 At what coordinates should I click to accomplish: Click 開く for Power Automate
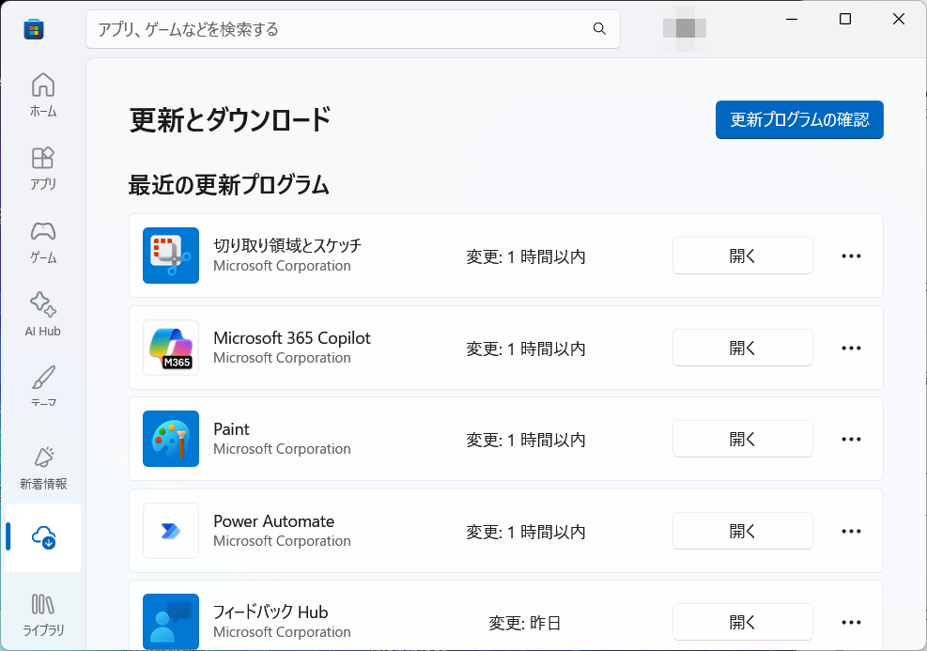[x=743, y=531]
